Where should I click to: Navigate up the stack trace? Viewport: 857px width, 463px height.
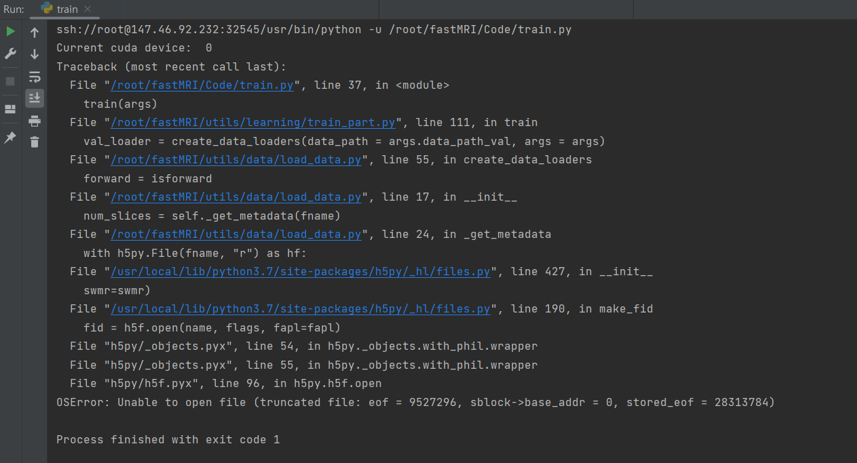click(x=34, y=31)
